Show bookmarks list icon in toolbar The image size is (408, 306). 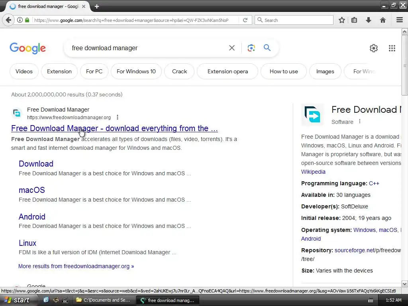coord(354,20)
